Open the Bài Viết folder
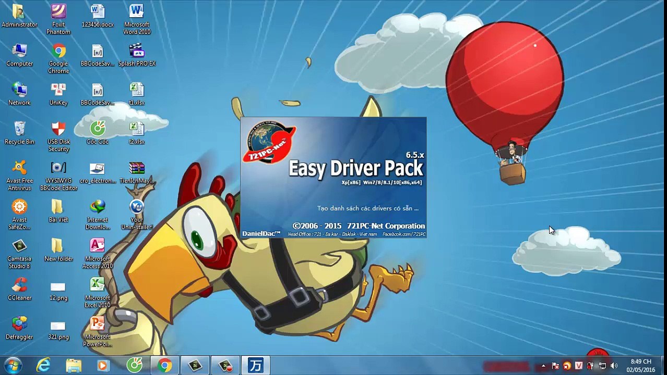This screenshot has height=375, width=667. click(x=58, y=211)
